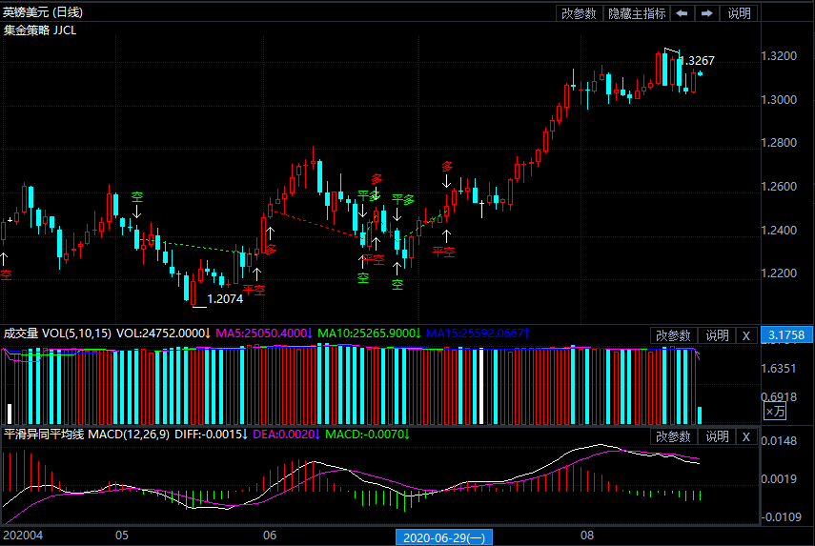Image resolution: width=815 pixels, height=546 pixels.
Task: Toggle 隐藏主指标 to hide main indicator
Action: 637,13
